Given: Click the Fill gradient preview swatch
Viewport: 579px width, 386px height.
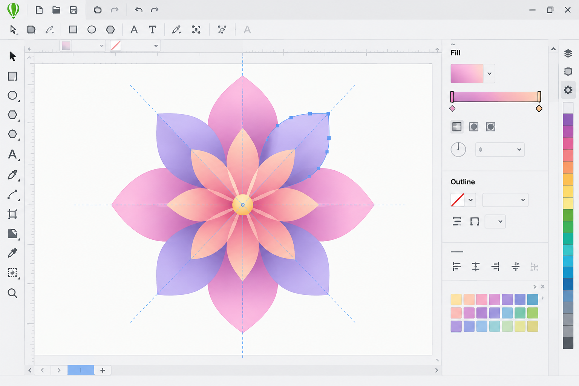Looking at the screenshot, I should coord(467,74).
